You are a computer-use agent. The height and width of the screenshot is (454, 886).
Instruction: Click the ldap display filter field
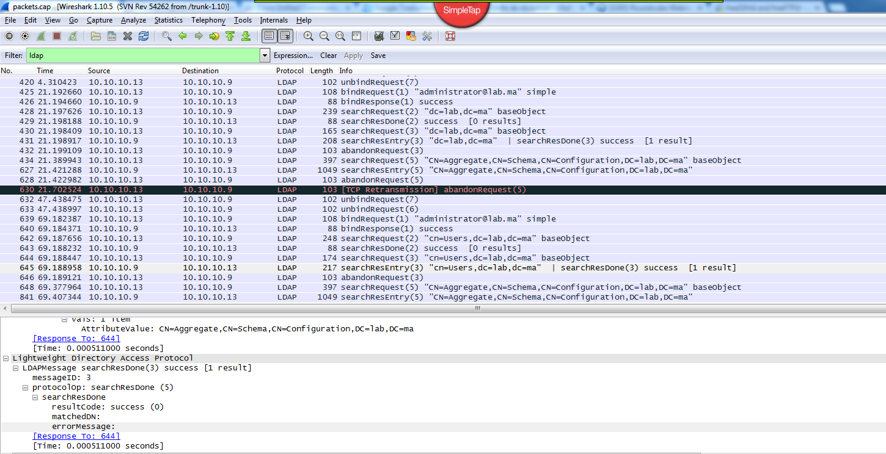[142, 56]
